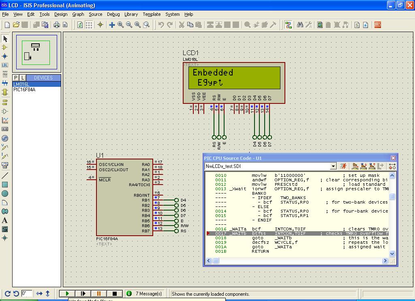Toggle the grid display button
Screen dimensions: 415x301
[89, 25]
